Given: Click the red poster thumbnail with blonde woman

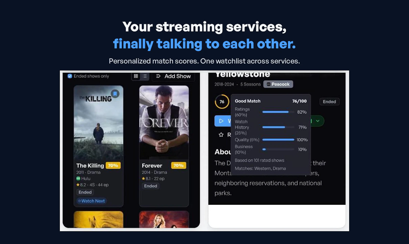Looking at the screenshot, I should [x=164, y=219].
